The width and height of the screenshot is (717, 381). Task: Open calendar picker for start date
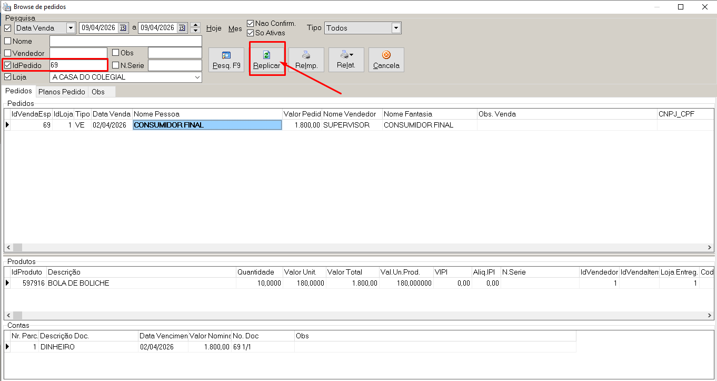point(123,28)
